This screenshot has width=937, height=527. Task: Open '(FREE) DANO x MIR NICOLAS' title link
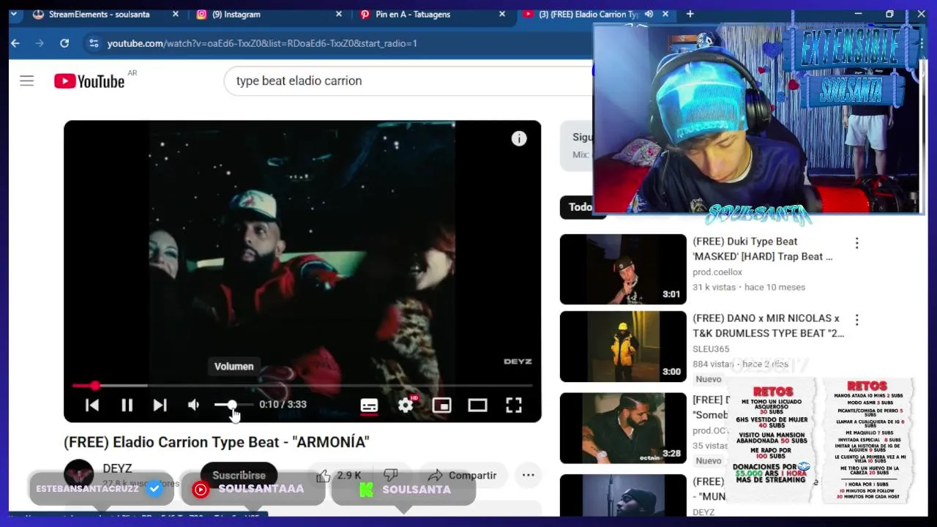click(x=768, y=326)
